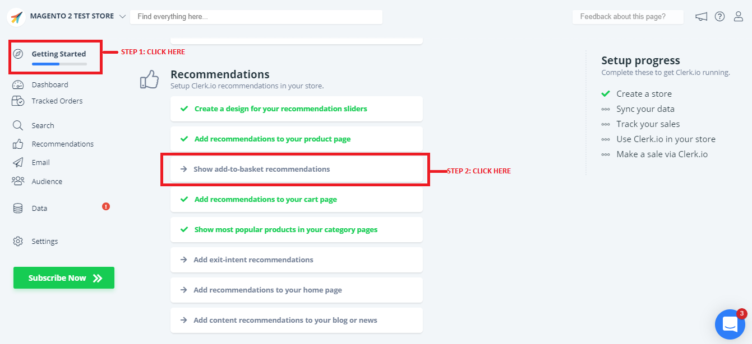Click the Audience people icon
This screenshot has height=344, width=752.
pos(18,181)
